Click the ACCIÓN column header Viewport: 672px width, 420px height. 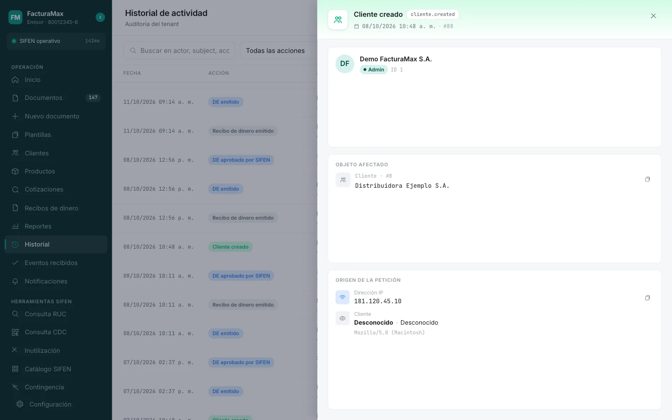pos(218,73)
